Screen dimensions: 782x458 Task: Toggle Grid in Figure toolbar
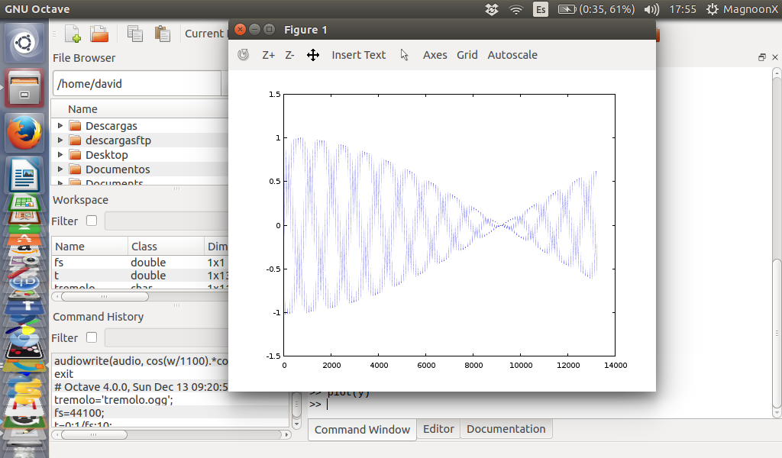click(x=467, y=55)
